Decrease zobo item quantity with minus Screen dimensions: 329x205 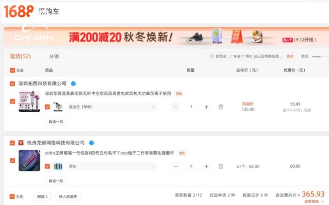(176, 166)
